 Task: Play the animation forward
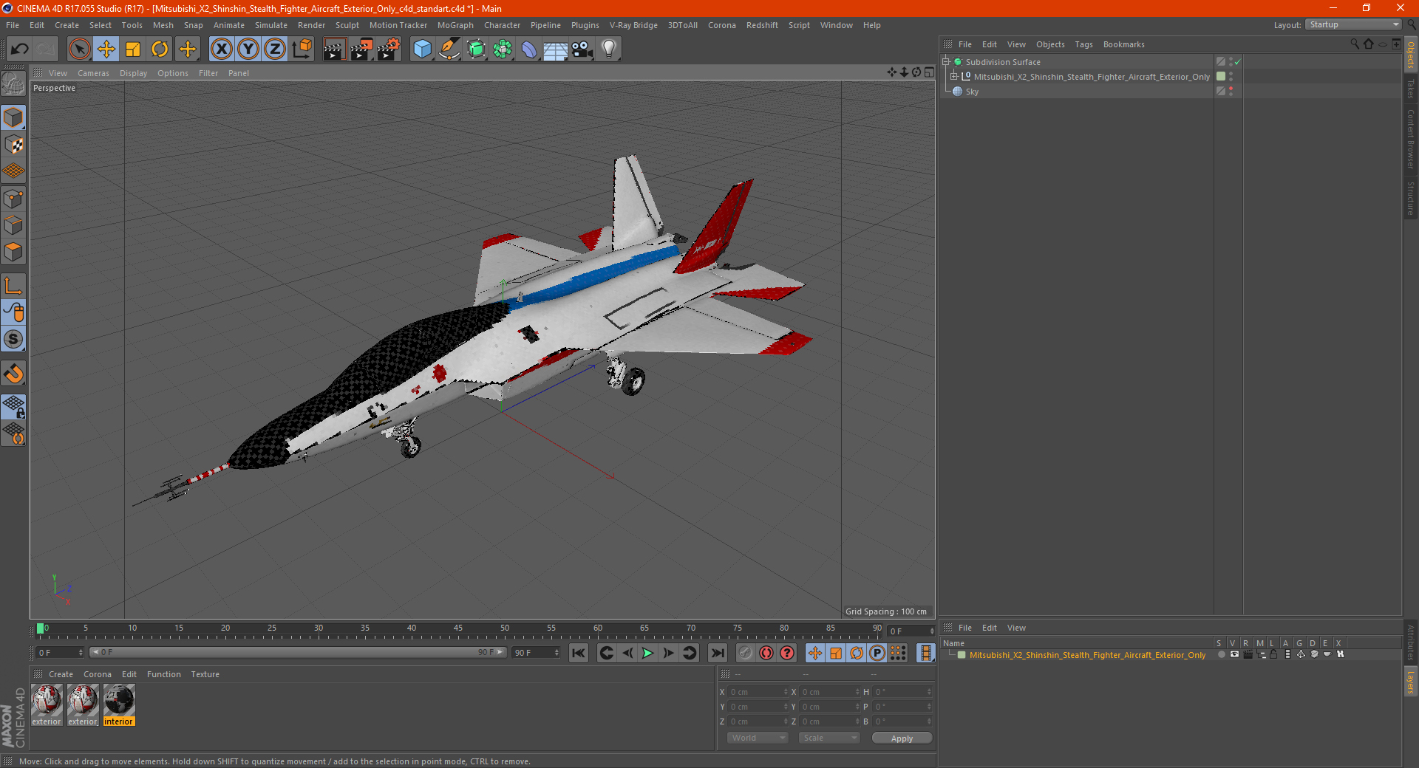647,653
